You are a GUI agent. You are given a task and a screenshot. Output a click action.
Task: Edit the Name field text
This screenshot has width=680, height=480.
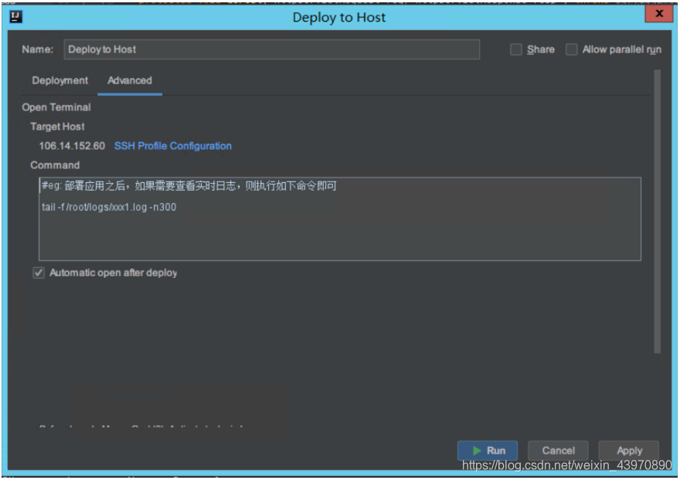[271, 49]
